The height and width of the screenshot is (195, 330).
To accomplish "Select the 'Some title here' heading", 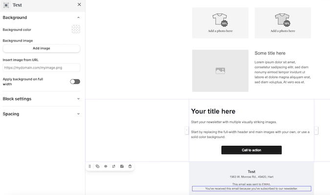I will pyautogui.click(x=270, y=53).
